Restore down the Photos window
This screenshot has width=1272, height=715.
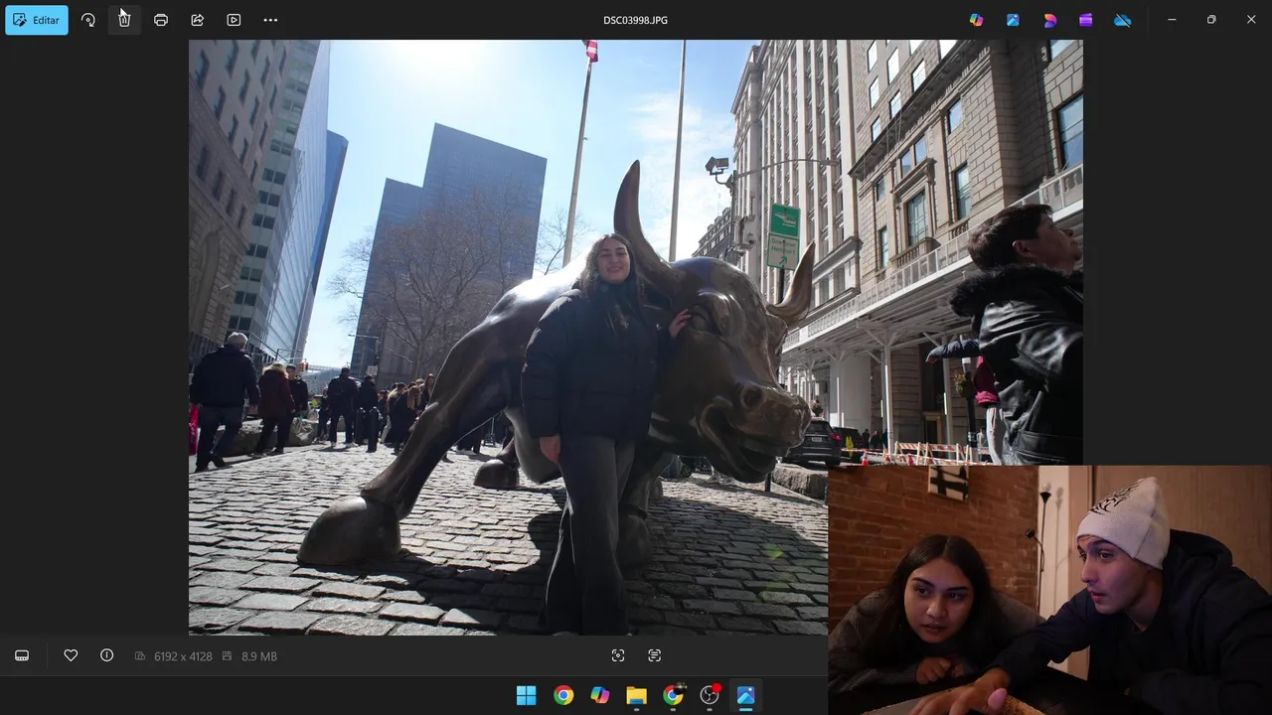[x=1211, y=20]
